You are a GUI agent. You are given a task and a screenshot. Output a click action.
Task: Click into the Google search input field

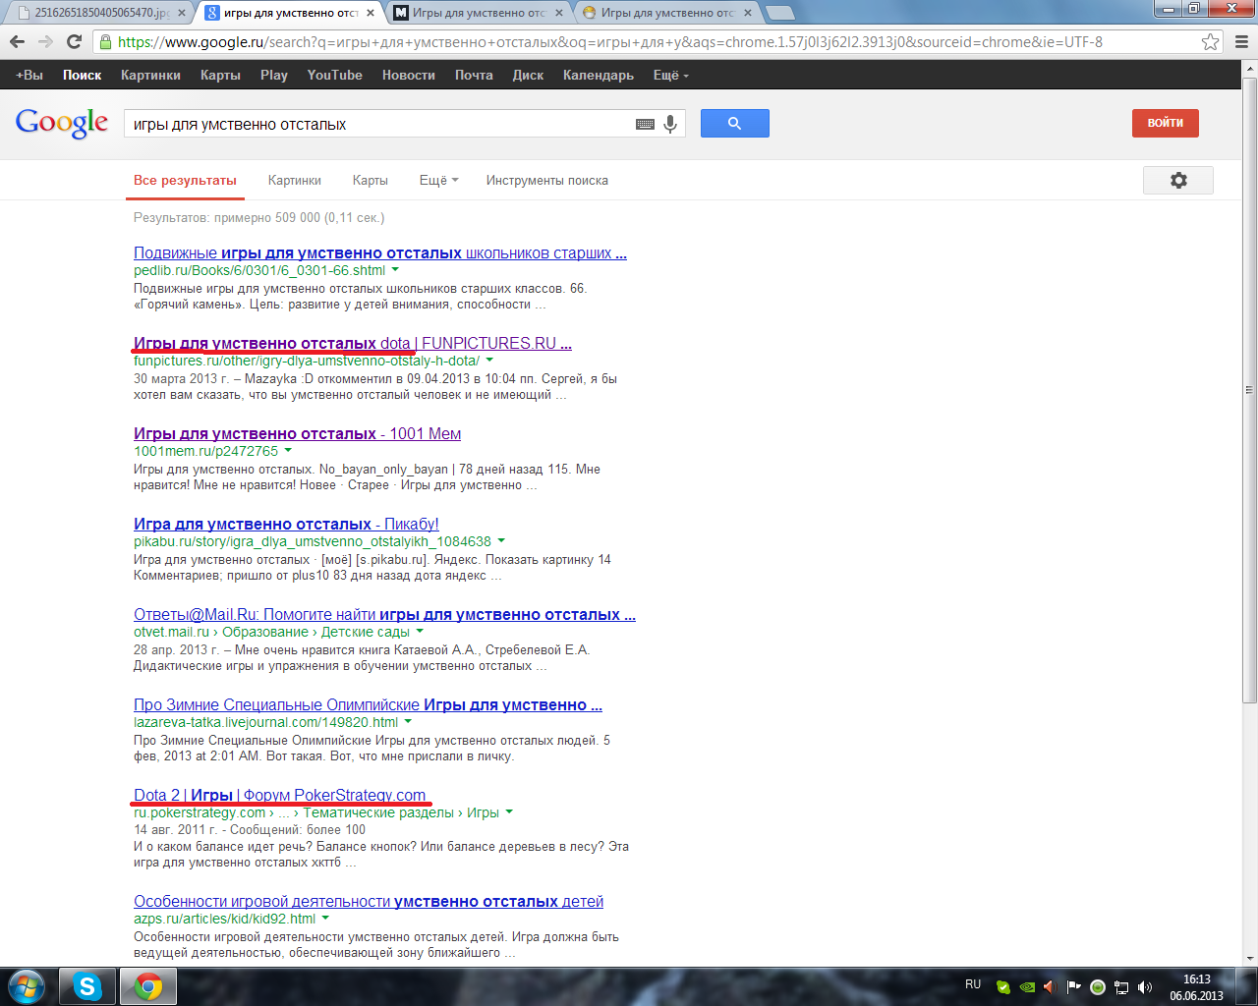[378, 124]
